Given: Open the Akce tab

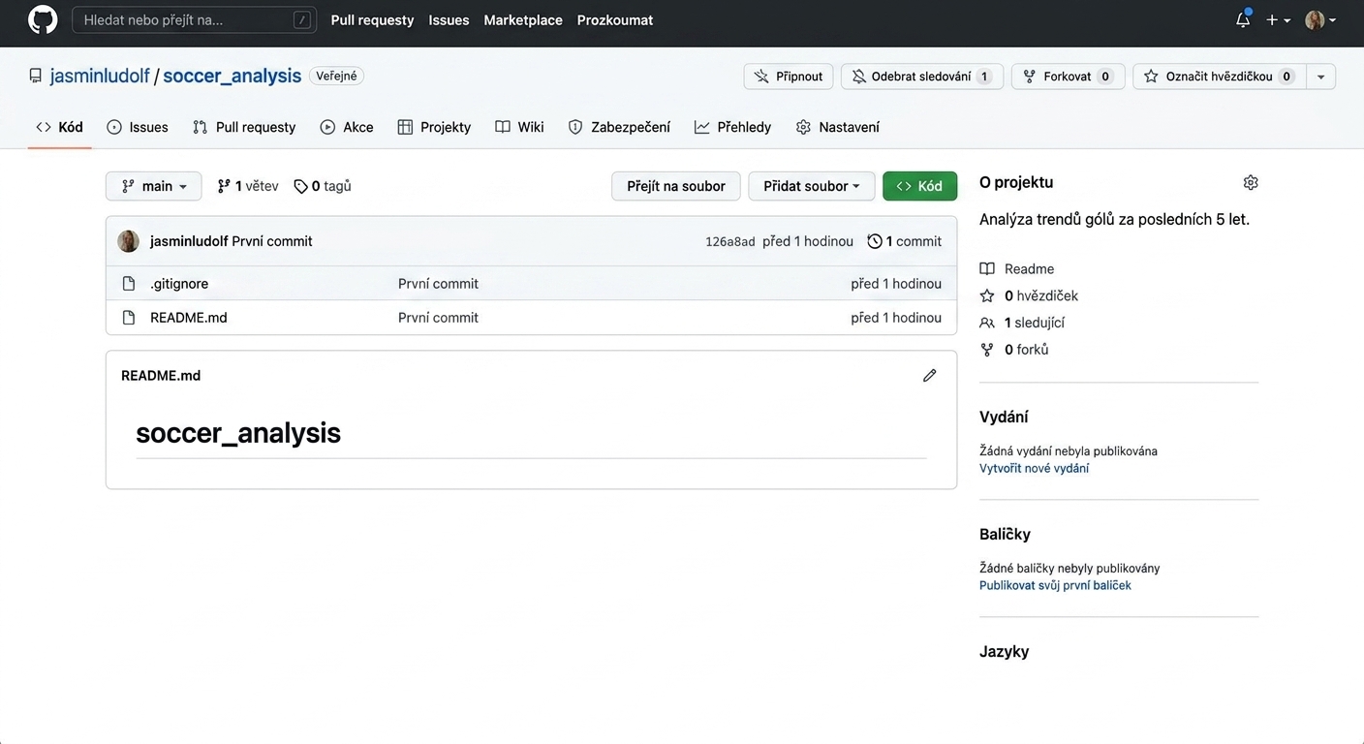Looking at the screenshot, I should [x=347, y=127].
